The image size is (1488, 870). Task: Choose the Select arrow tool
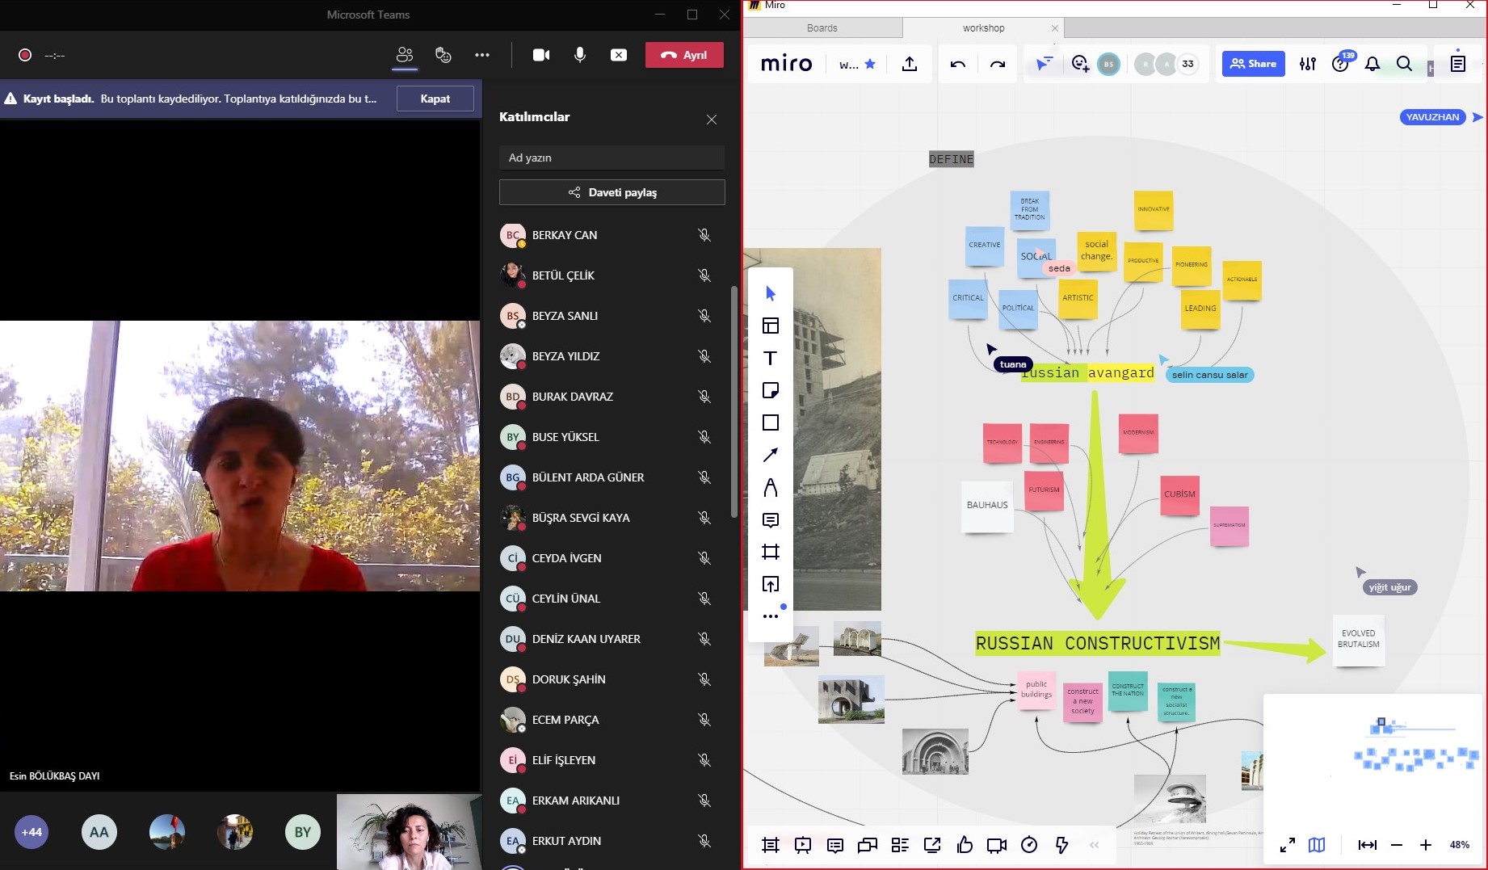click(x=771, y=293)
